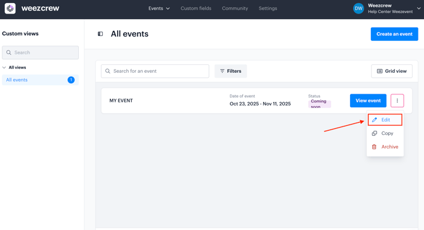Click the magnifier icon in Custom views search
Viewport: 424px width, 230px height.
pos(9,52)
